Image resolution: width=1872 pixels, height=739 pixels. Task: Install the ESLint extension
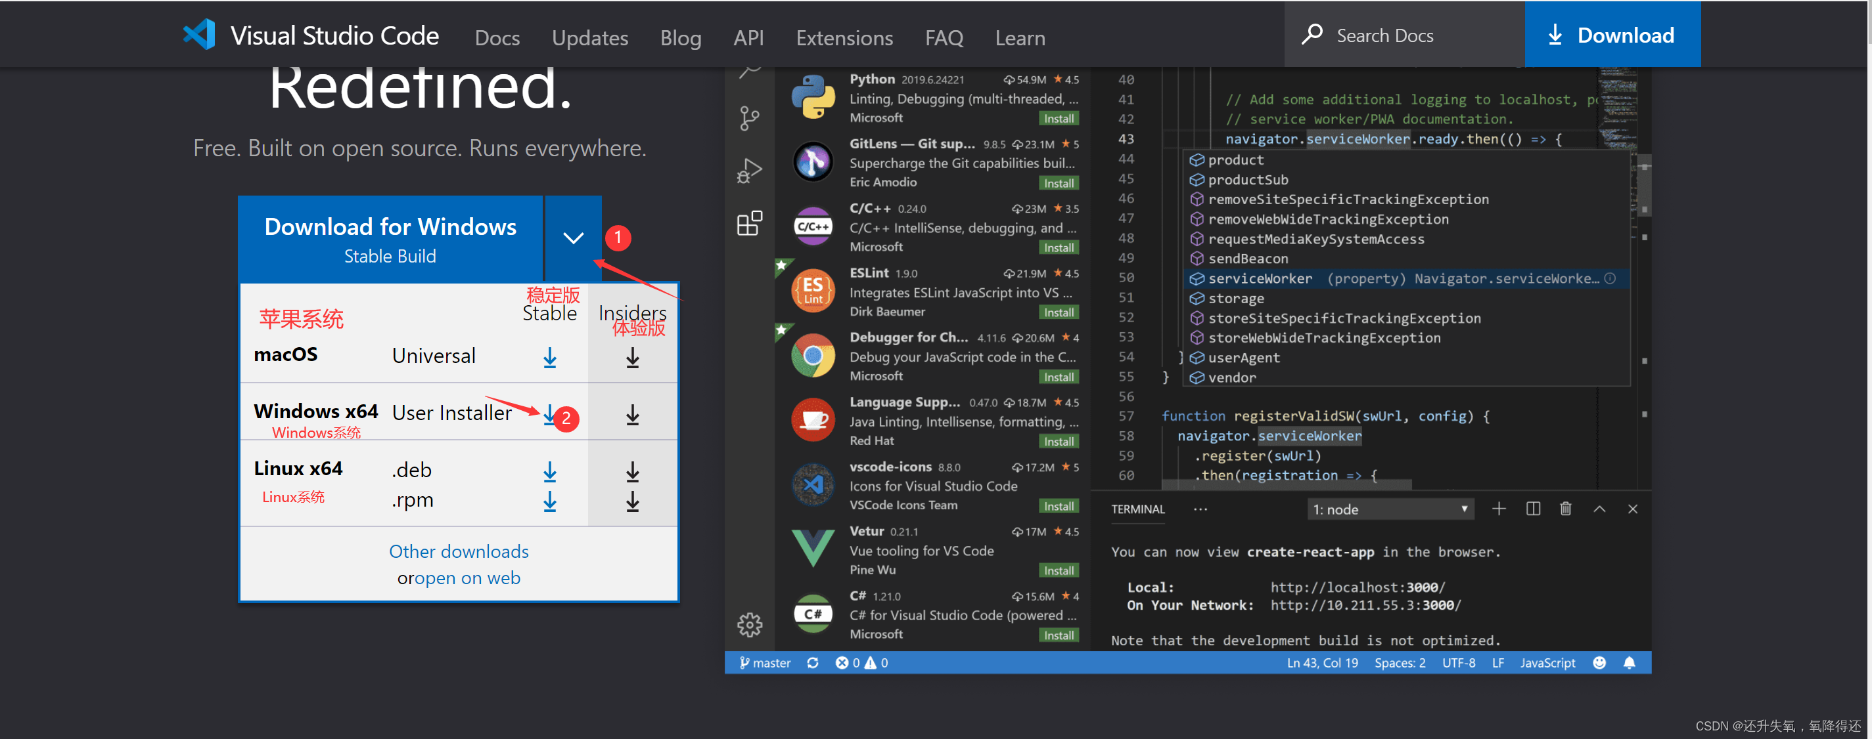(1059, 312)
